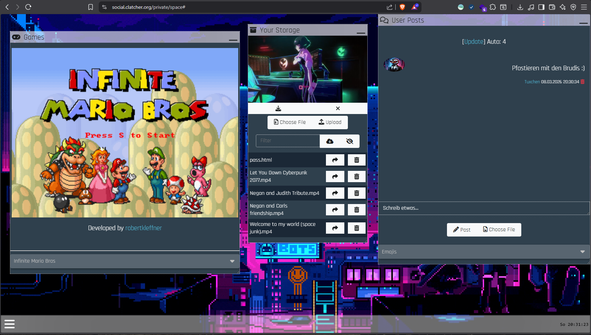The width and height of the screenshot is (591, 335).
Task: Share Let You Down Cyberpunk 2077.mp4
Action: (x=335, y=177)
